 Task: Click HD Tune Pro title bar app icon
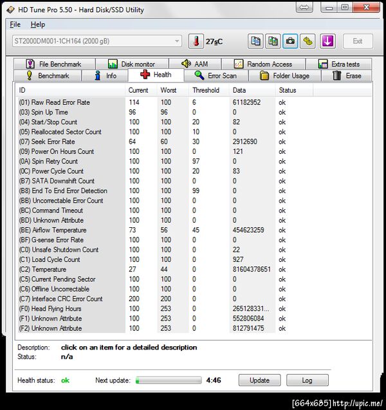10,10
